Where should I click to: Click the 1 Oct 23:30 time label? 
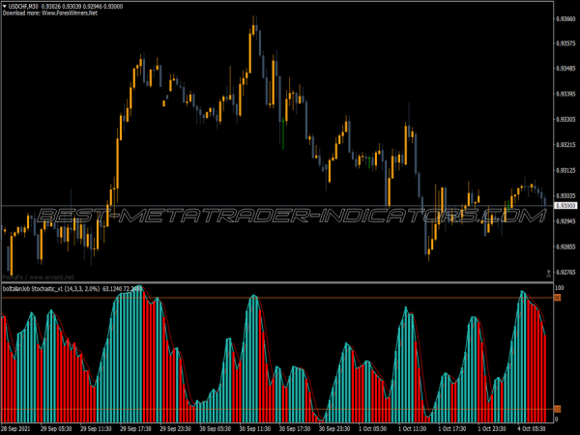pos(492,428)
